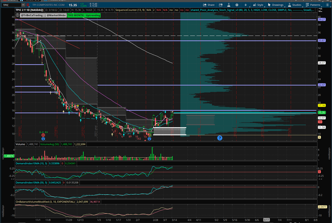Click the 0.333896 Demand Index value
The image size is (332, 223).
55,163
